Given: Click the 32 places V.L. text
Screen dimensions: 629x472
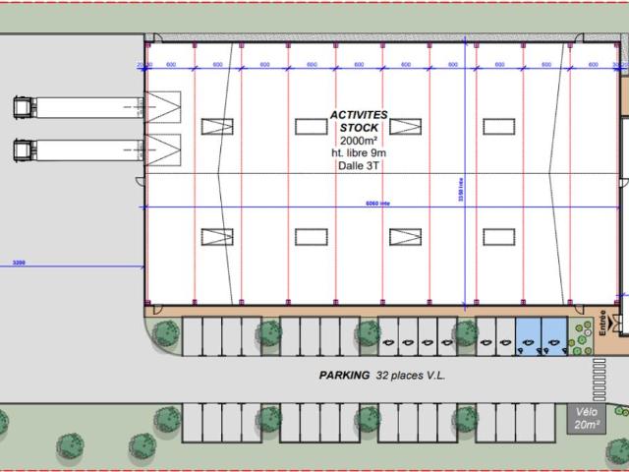Looking at the screenshot, I should coord(411,376).
